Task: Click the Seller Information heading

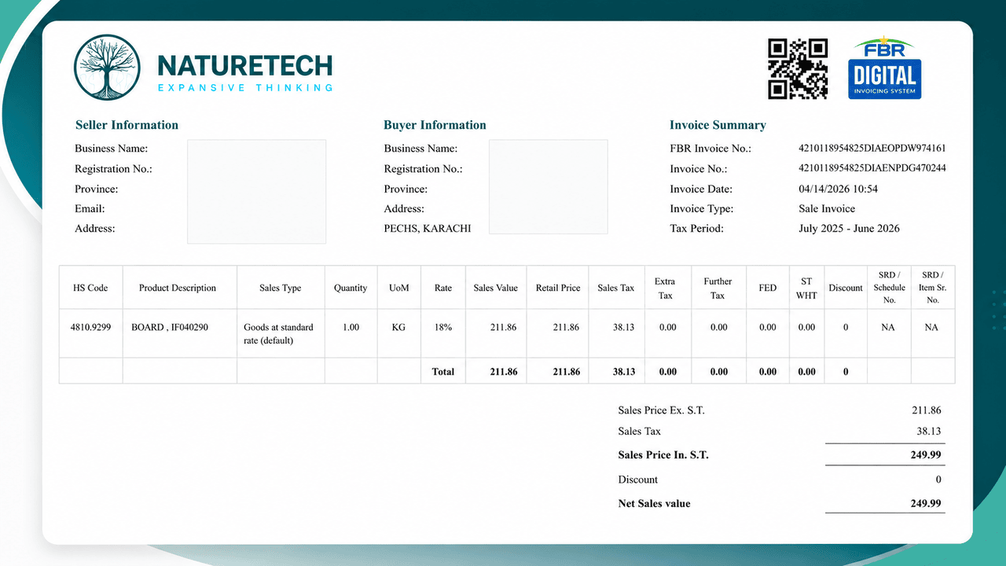Action: point(127,125)
